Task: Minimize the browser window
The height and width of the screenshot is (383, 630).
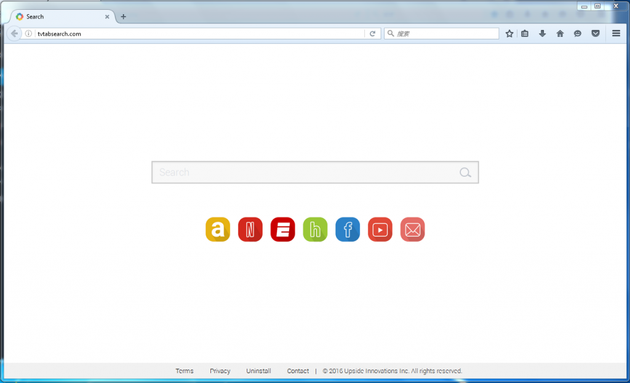Action: click(x=584, y=6)
